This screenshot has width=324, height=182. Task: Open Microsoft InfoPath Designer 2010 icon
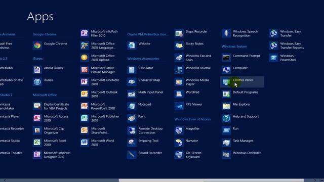click(x=37, y=155)
